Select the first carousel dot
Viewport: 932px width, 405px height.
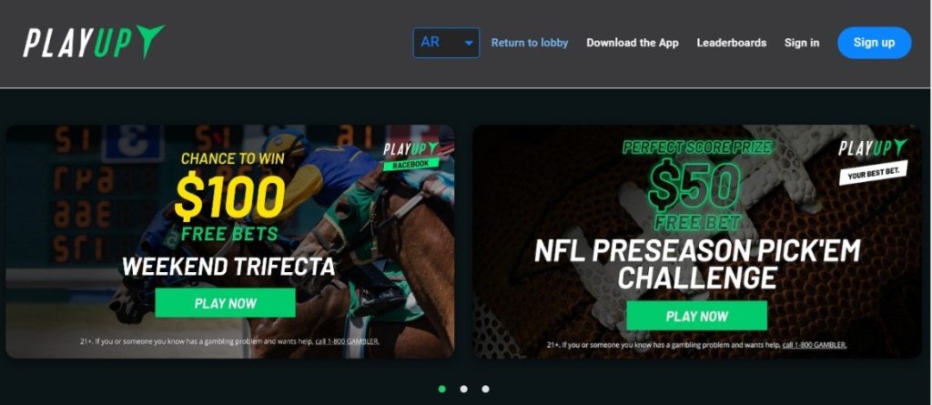(x=441, y=389)
